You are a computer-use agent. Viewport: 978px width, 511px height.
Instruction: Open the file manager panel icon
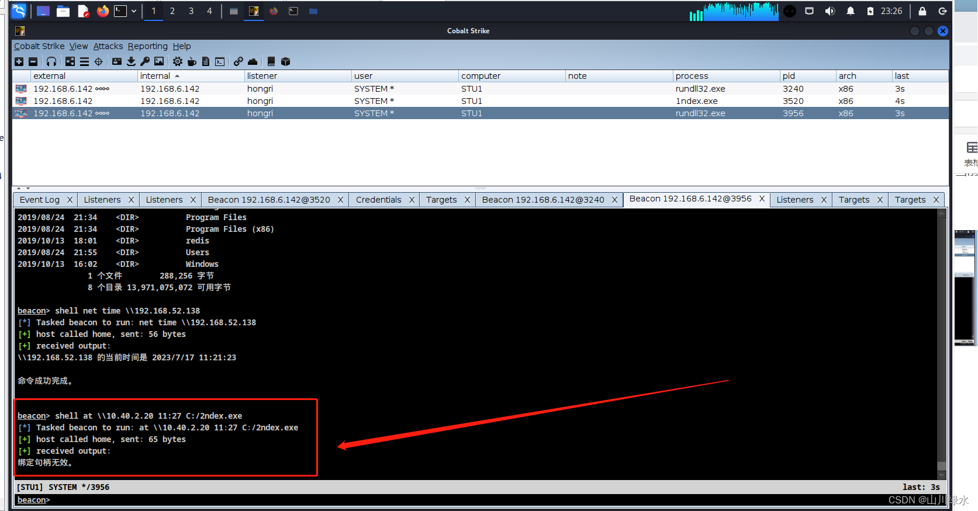(x=63, y=11)
